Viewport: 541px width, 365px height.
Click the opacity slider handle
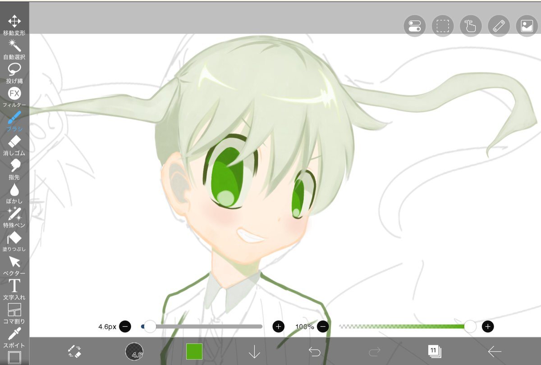click(x=470, y=326)
